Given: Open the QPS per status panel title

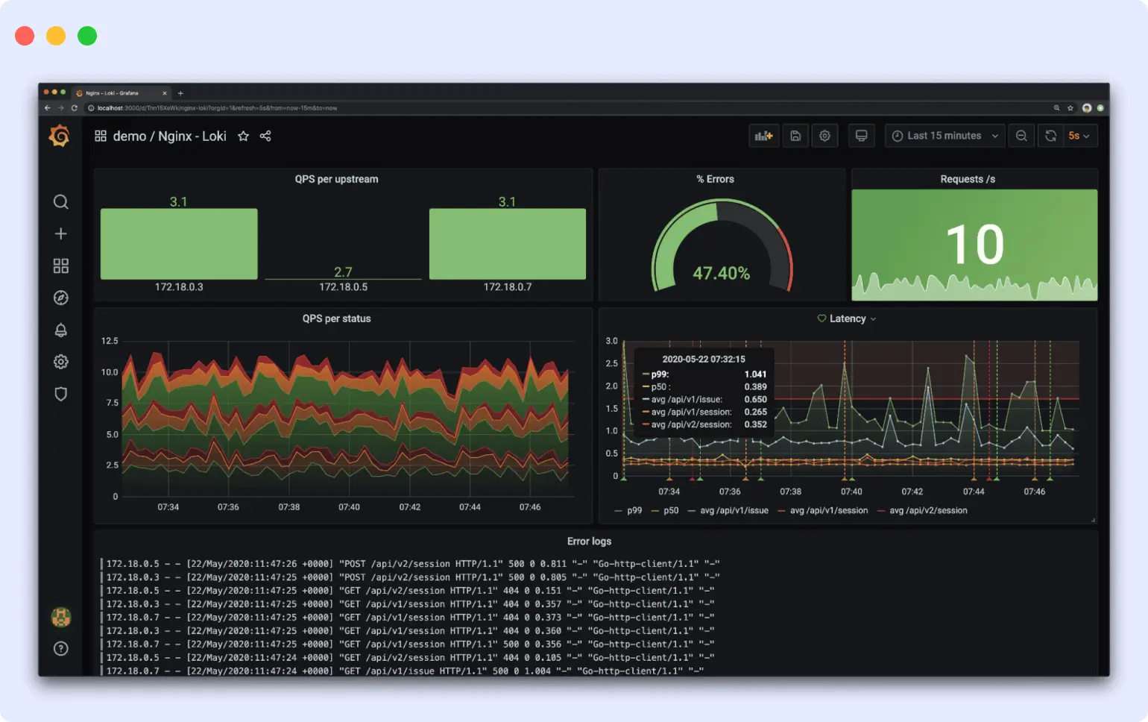Looking at the screenshot, I should click(x=336, y=318).
